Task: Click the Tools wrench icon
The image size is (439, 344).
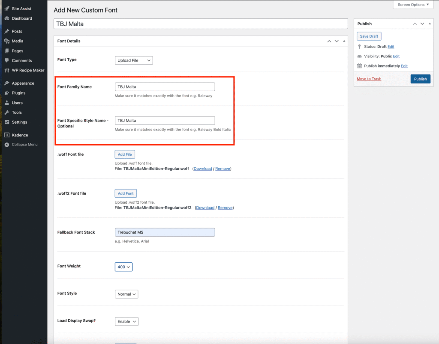Action: (x=7, y=113)
